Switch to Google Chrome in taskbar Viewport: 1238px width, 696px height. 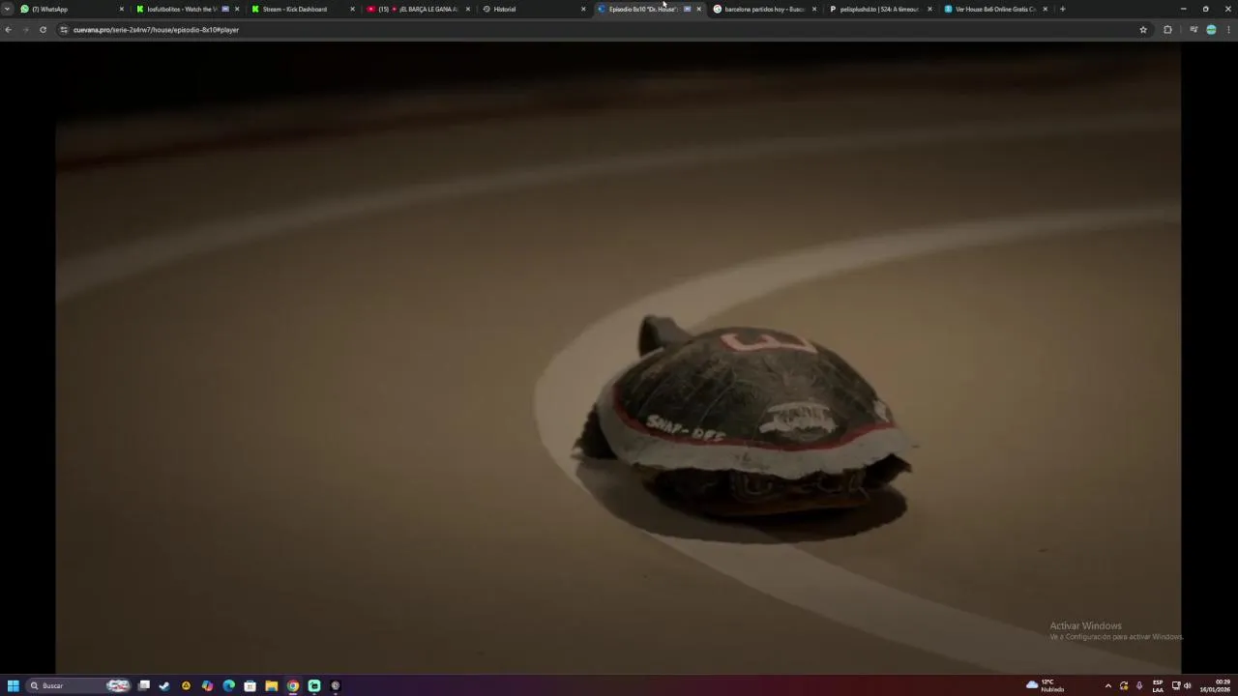(292, 685)
